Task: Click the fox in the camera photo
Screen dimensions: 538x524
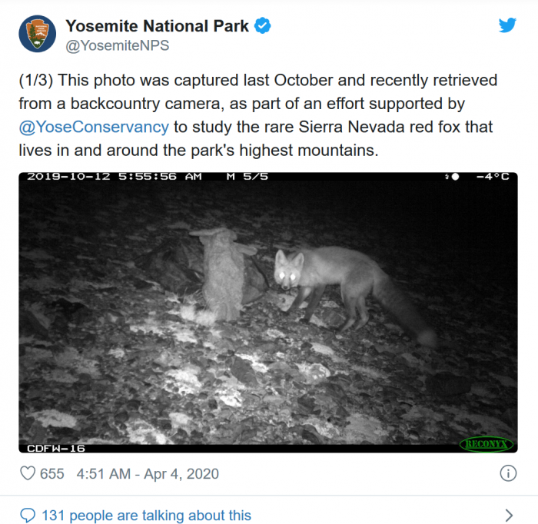Action: click(x=338, y=284)
